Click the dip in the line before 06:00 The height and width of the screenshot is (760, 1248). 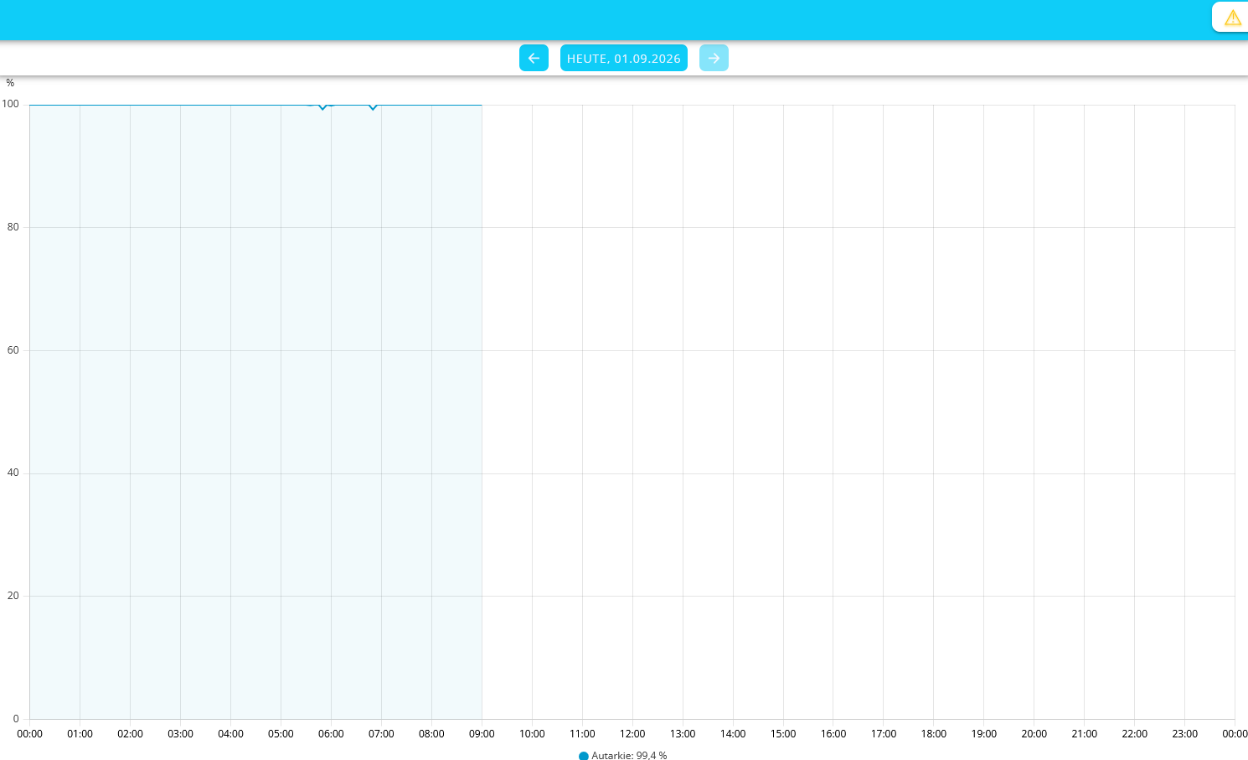[322, 108]
